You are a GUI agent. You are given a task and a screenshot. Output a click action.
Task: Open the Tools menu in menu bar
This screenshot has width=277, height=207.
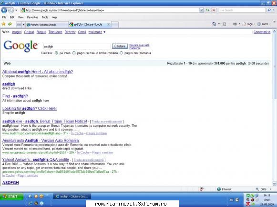(45, 17)
